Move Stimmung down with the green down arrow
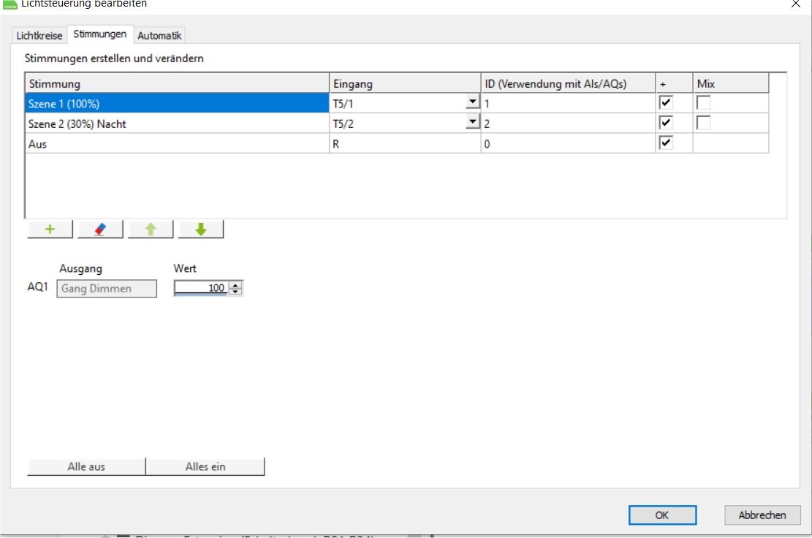 tap(201, 229)
